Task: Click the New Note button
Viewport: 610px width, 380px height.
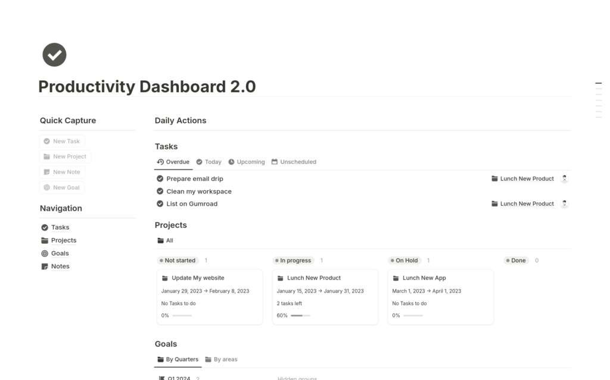Action: (62, 172)
